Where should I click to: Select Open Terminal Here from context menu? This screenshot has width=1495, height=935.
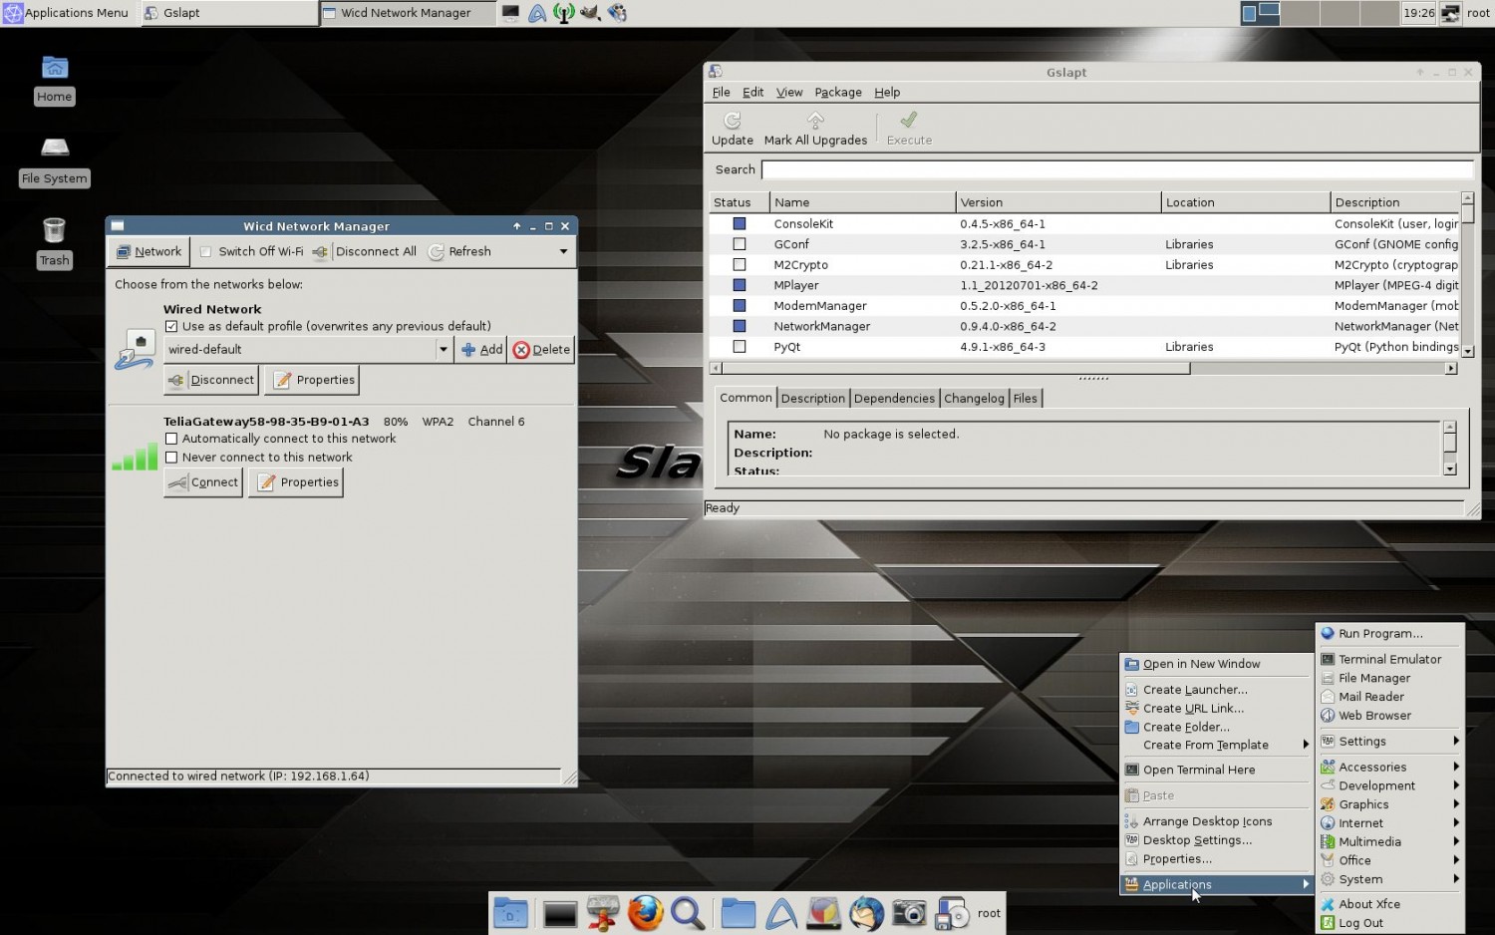1216,770
